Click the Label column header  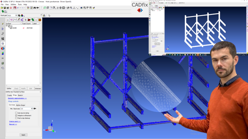(36, 23)
